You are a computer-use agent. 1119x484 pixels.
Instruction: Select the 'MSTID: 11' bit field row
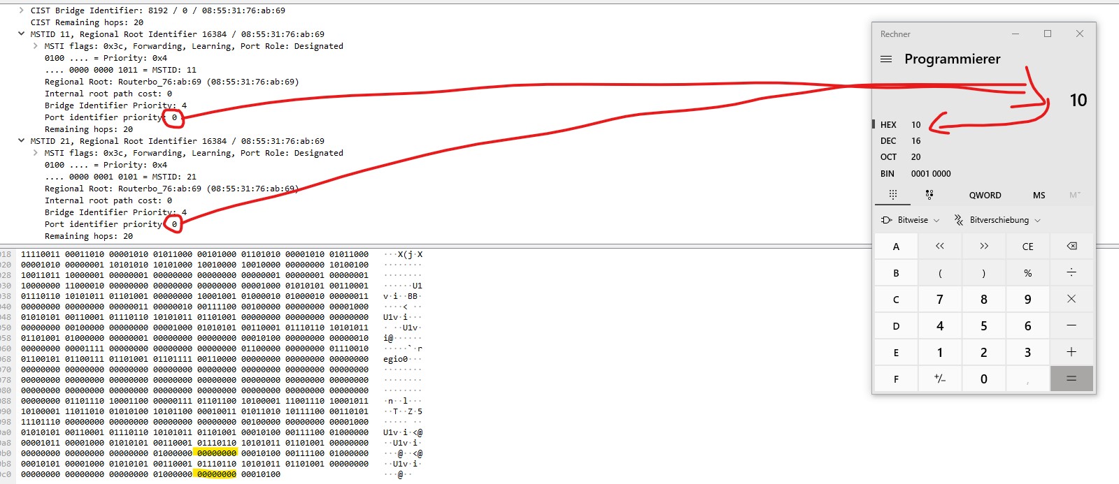120,70
